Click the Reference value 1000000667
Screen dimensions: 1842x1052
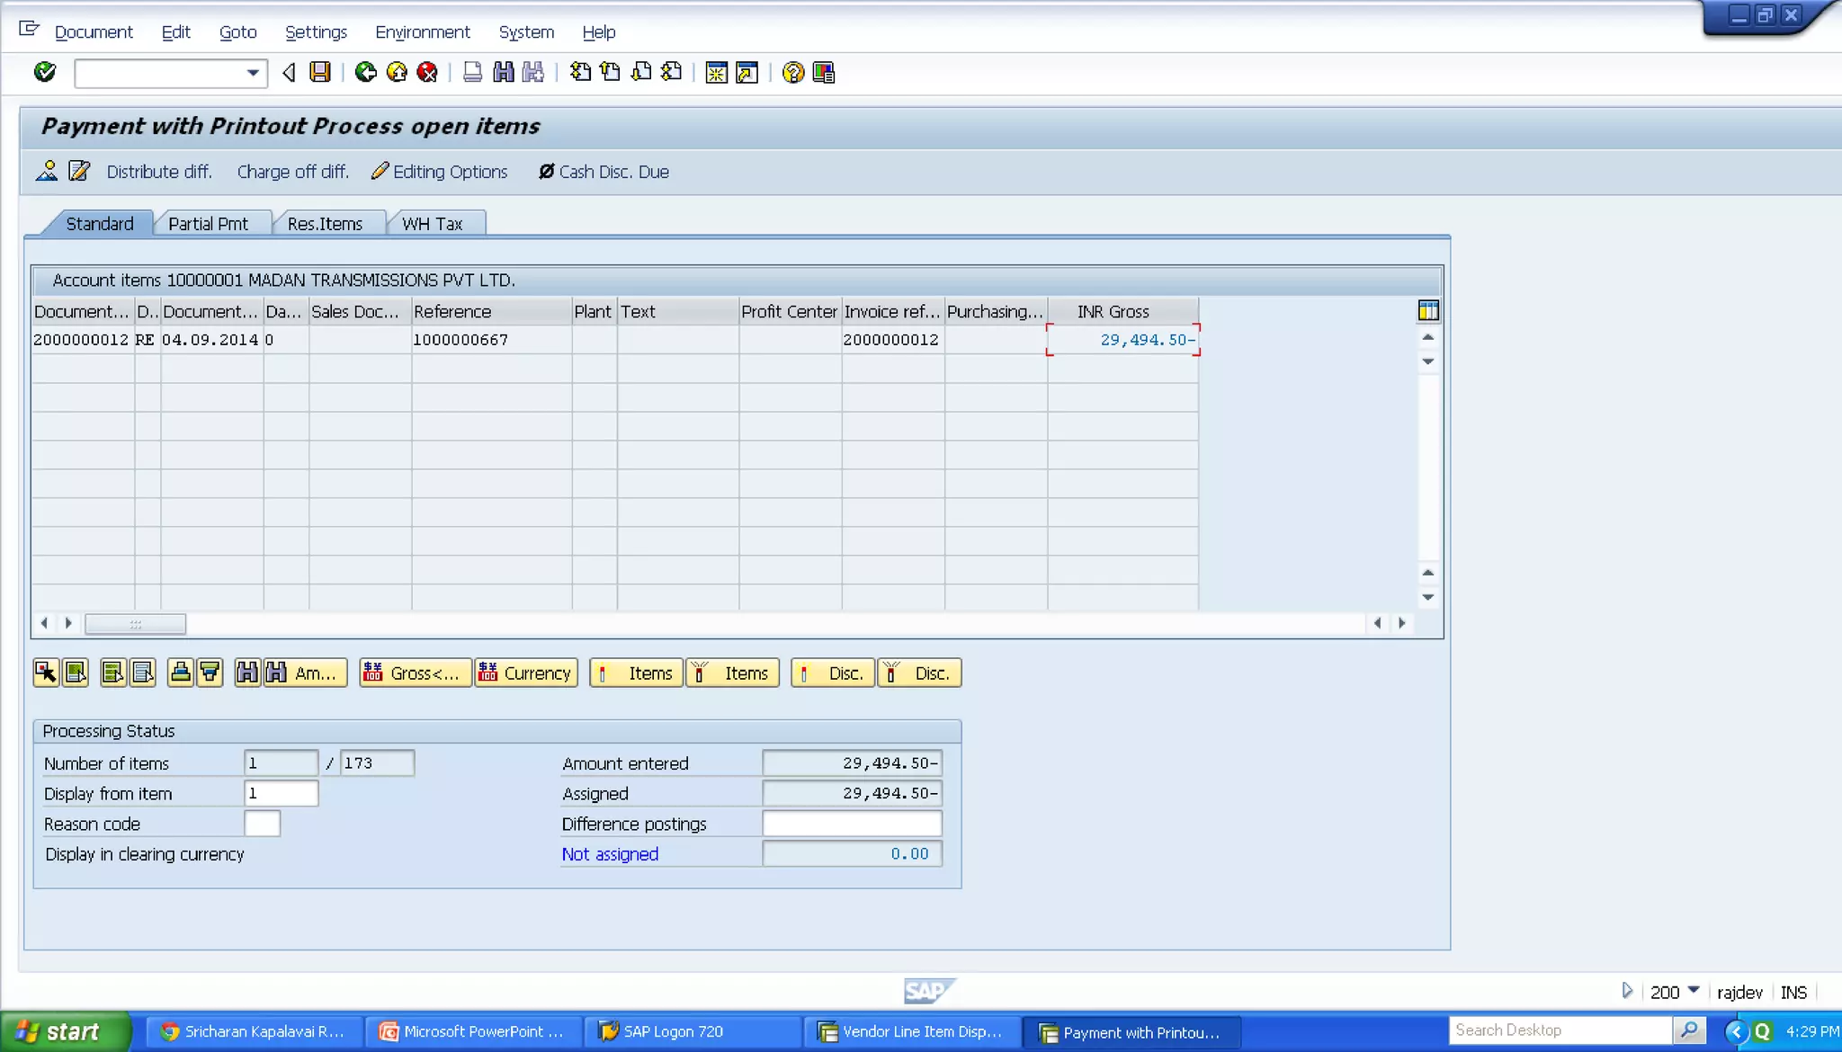click(x=460, y=340)
